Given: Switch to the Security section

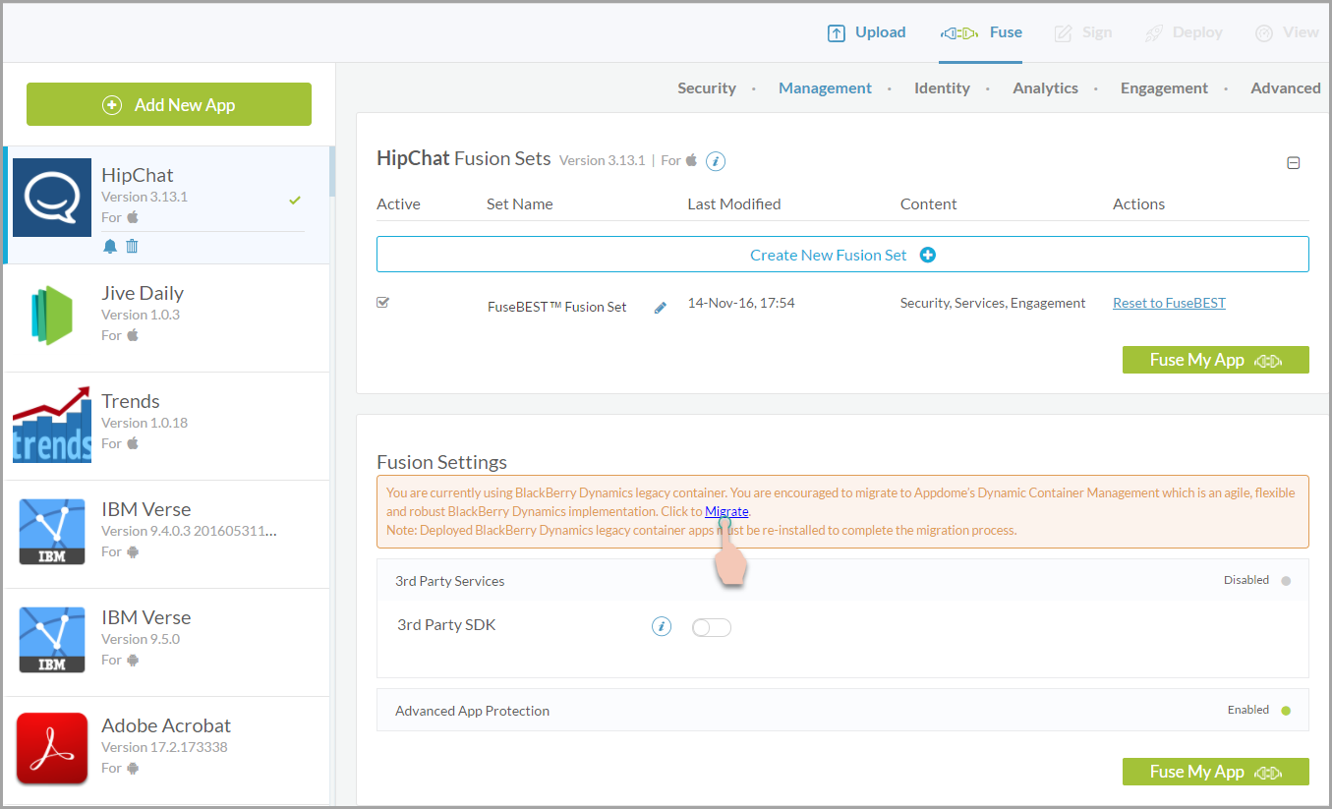Looking at the screenshot, I should click(707, 87).
